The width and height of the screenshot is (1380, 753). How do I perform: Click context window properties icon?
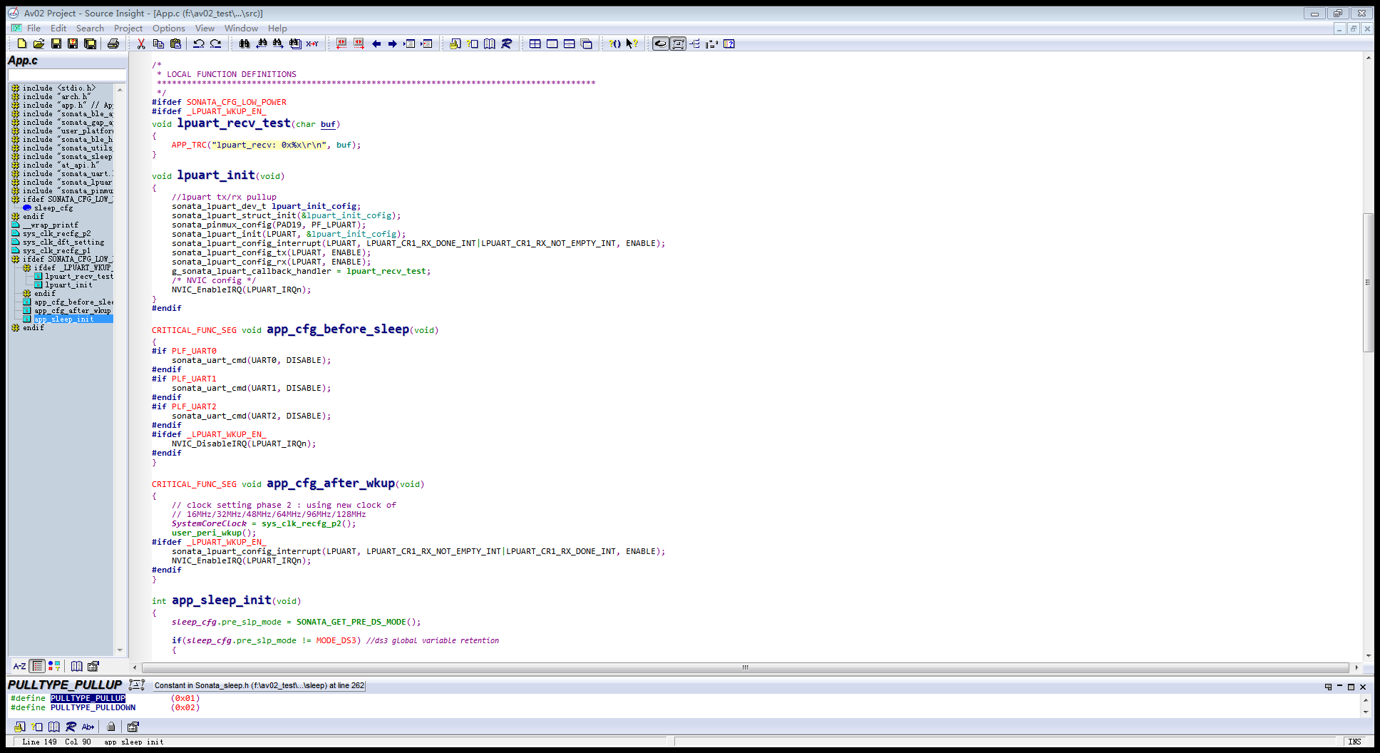coord(133,727)
